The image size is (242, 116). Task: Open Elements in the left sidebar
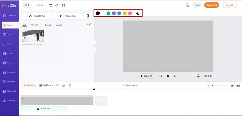9,72
